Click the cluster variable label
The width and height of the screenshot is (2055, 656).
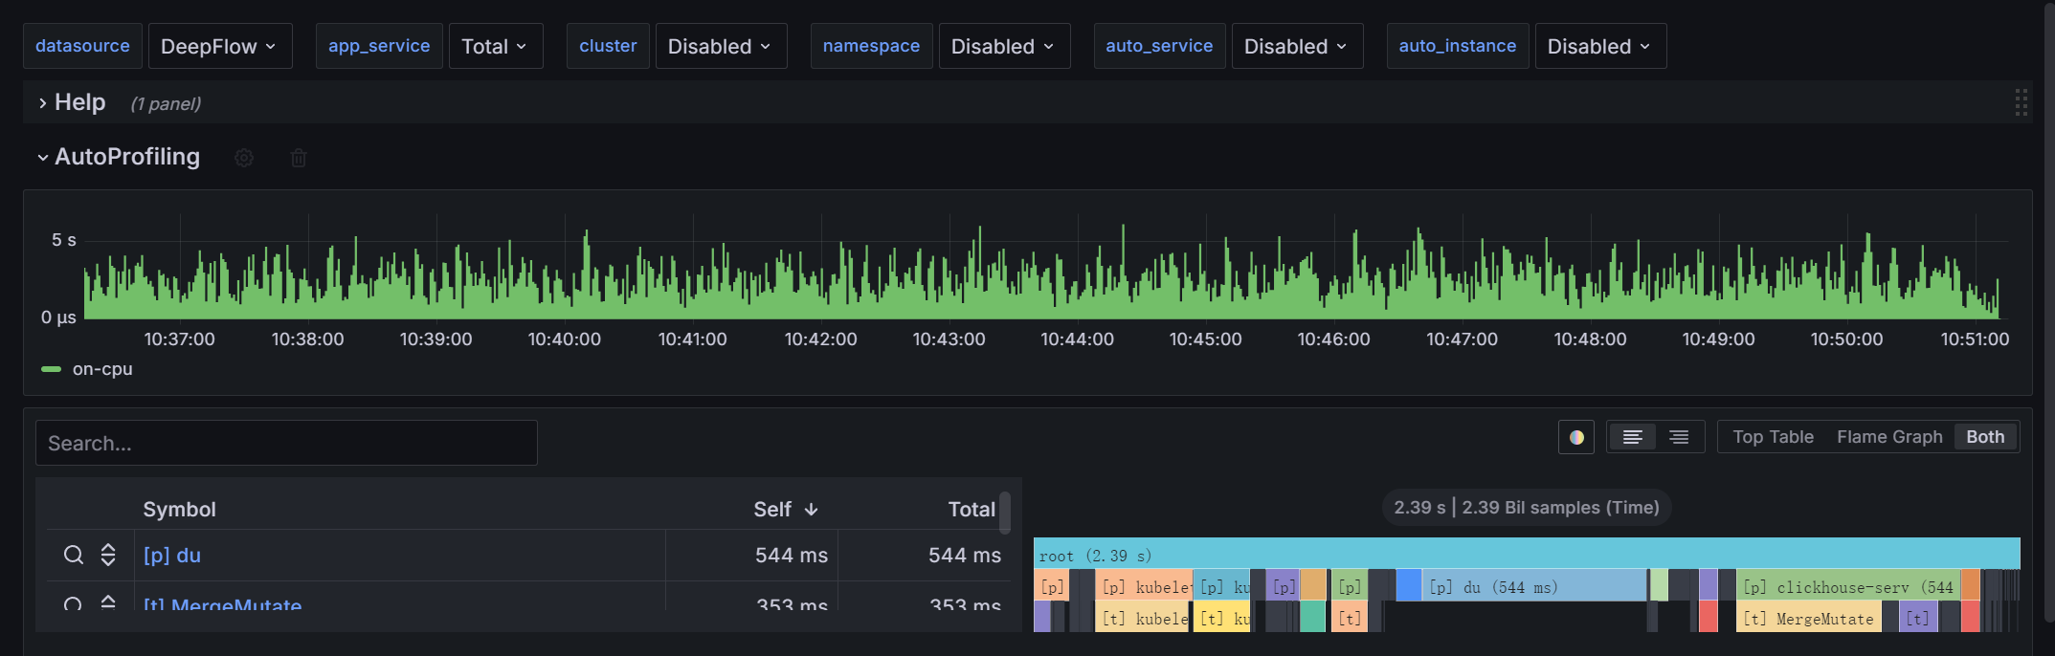(x=608, y=46)
